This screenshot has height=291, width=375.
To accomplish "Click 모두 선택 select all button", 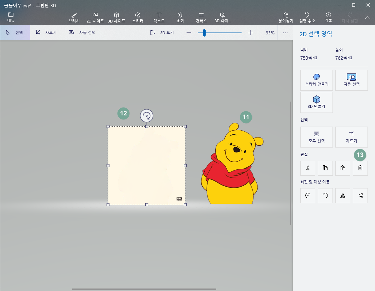I will point(317,137).
